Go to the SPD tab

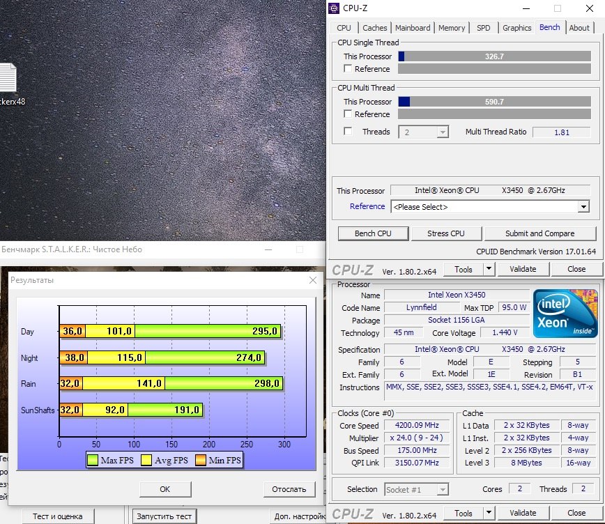click(483, 28)
